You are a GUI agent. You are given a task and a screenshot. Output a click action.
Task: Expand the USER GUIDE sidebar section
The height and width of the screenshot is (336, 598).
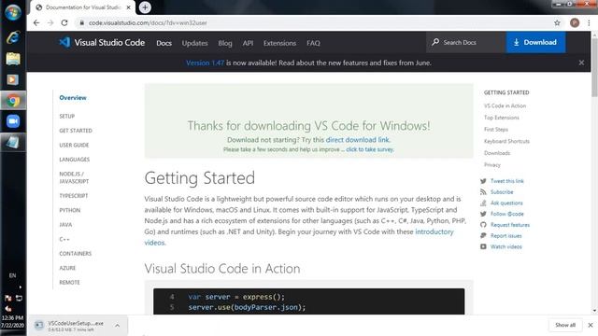(x=74, y=146)
